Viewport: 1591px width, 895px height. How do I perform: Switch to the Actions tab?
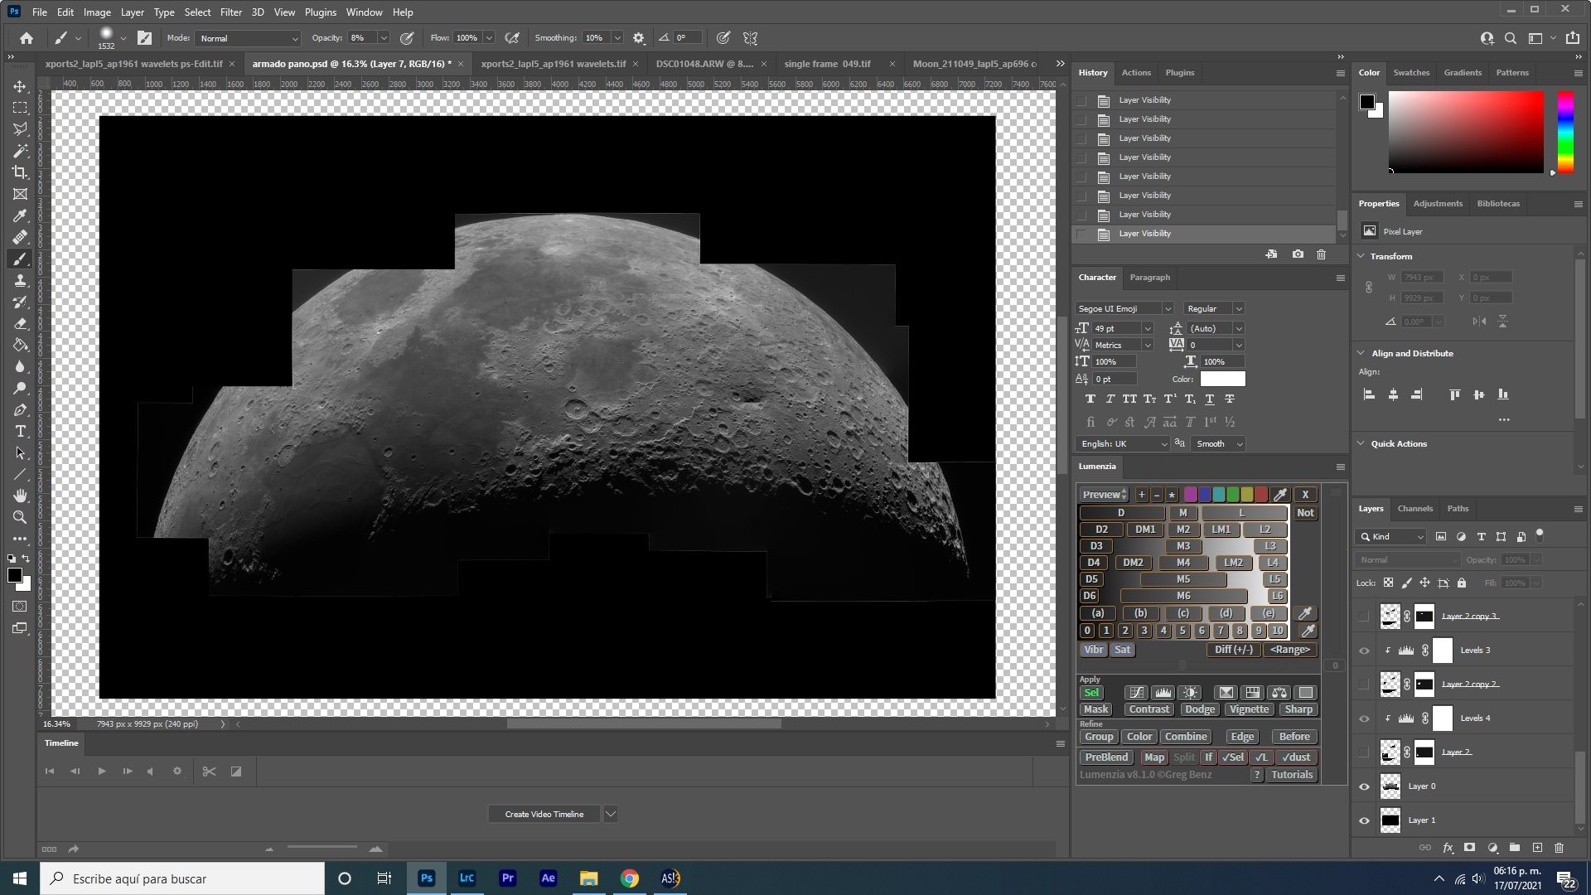pos(1136,73)
